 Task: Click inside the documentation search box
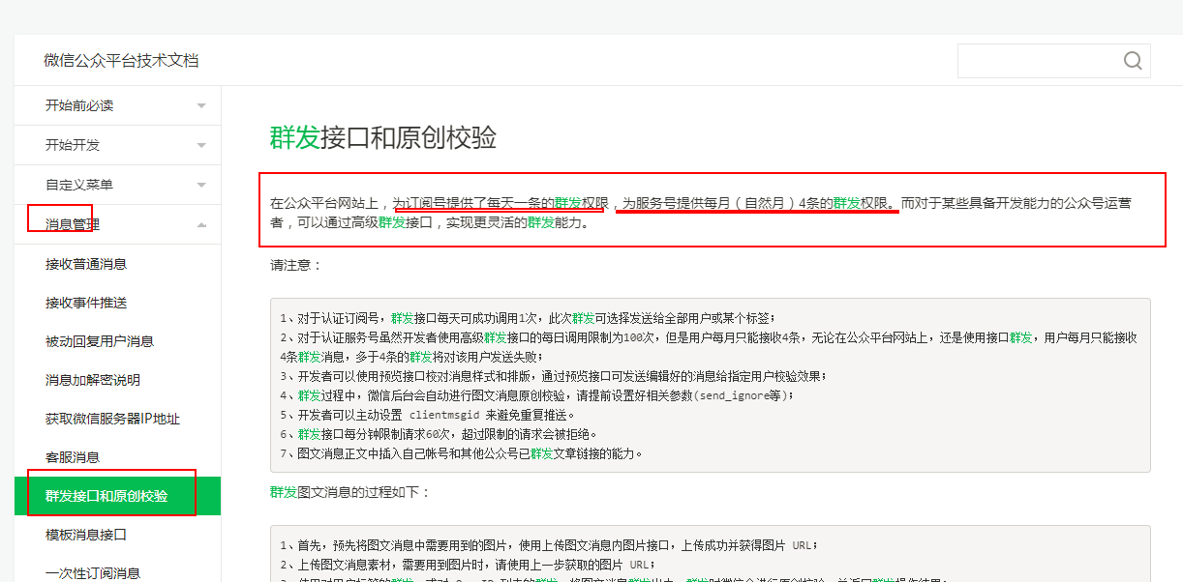pos(1036,61)
